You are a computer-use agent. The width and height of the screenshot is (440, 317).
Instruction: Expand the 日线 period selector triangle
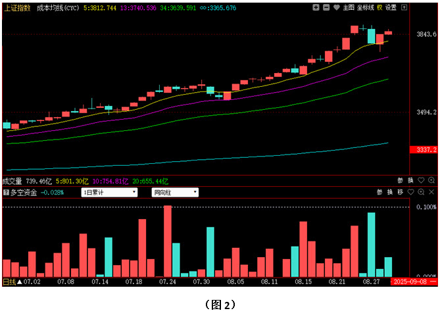[20, 281]
